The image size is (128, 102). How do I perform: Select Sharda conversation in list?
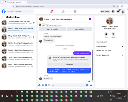pos(18,30)
